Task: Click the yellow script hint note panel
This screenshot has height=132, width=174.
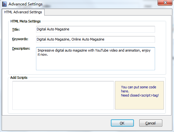Action: (139, 95)
